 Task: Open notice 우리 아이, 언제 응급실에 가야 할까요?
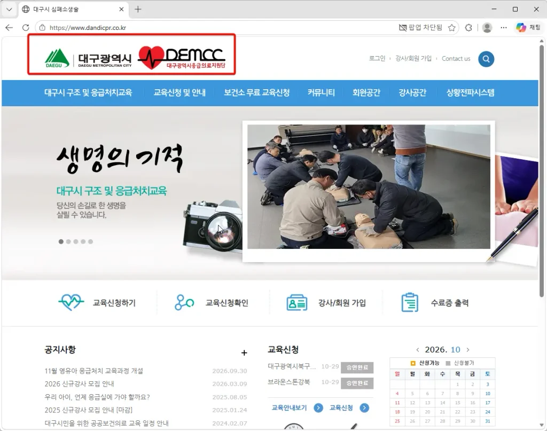[97, 397]
